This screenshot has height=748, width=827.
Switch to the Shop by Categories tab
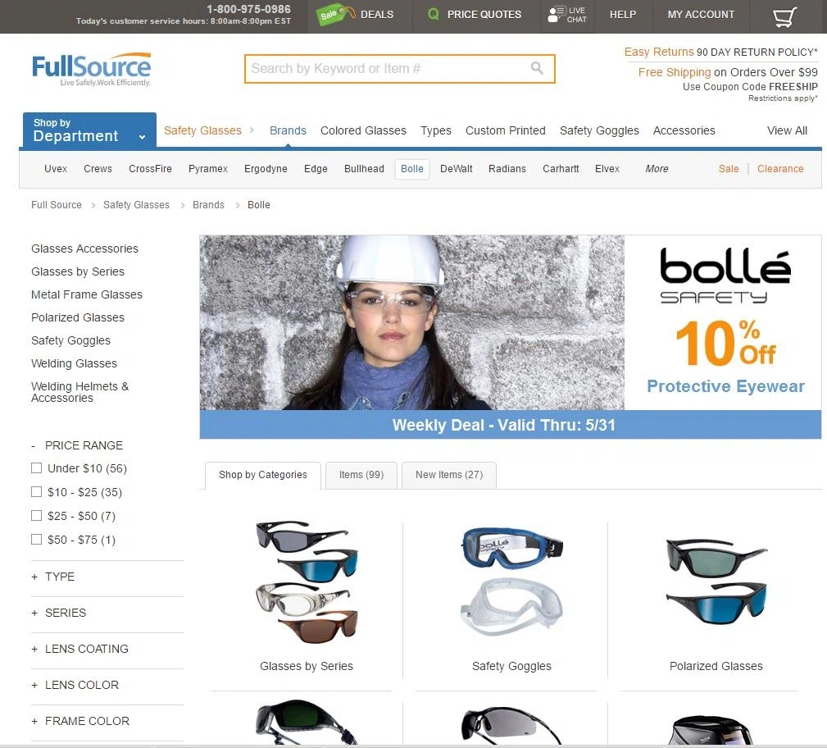point(262,475)
